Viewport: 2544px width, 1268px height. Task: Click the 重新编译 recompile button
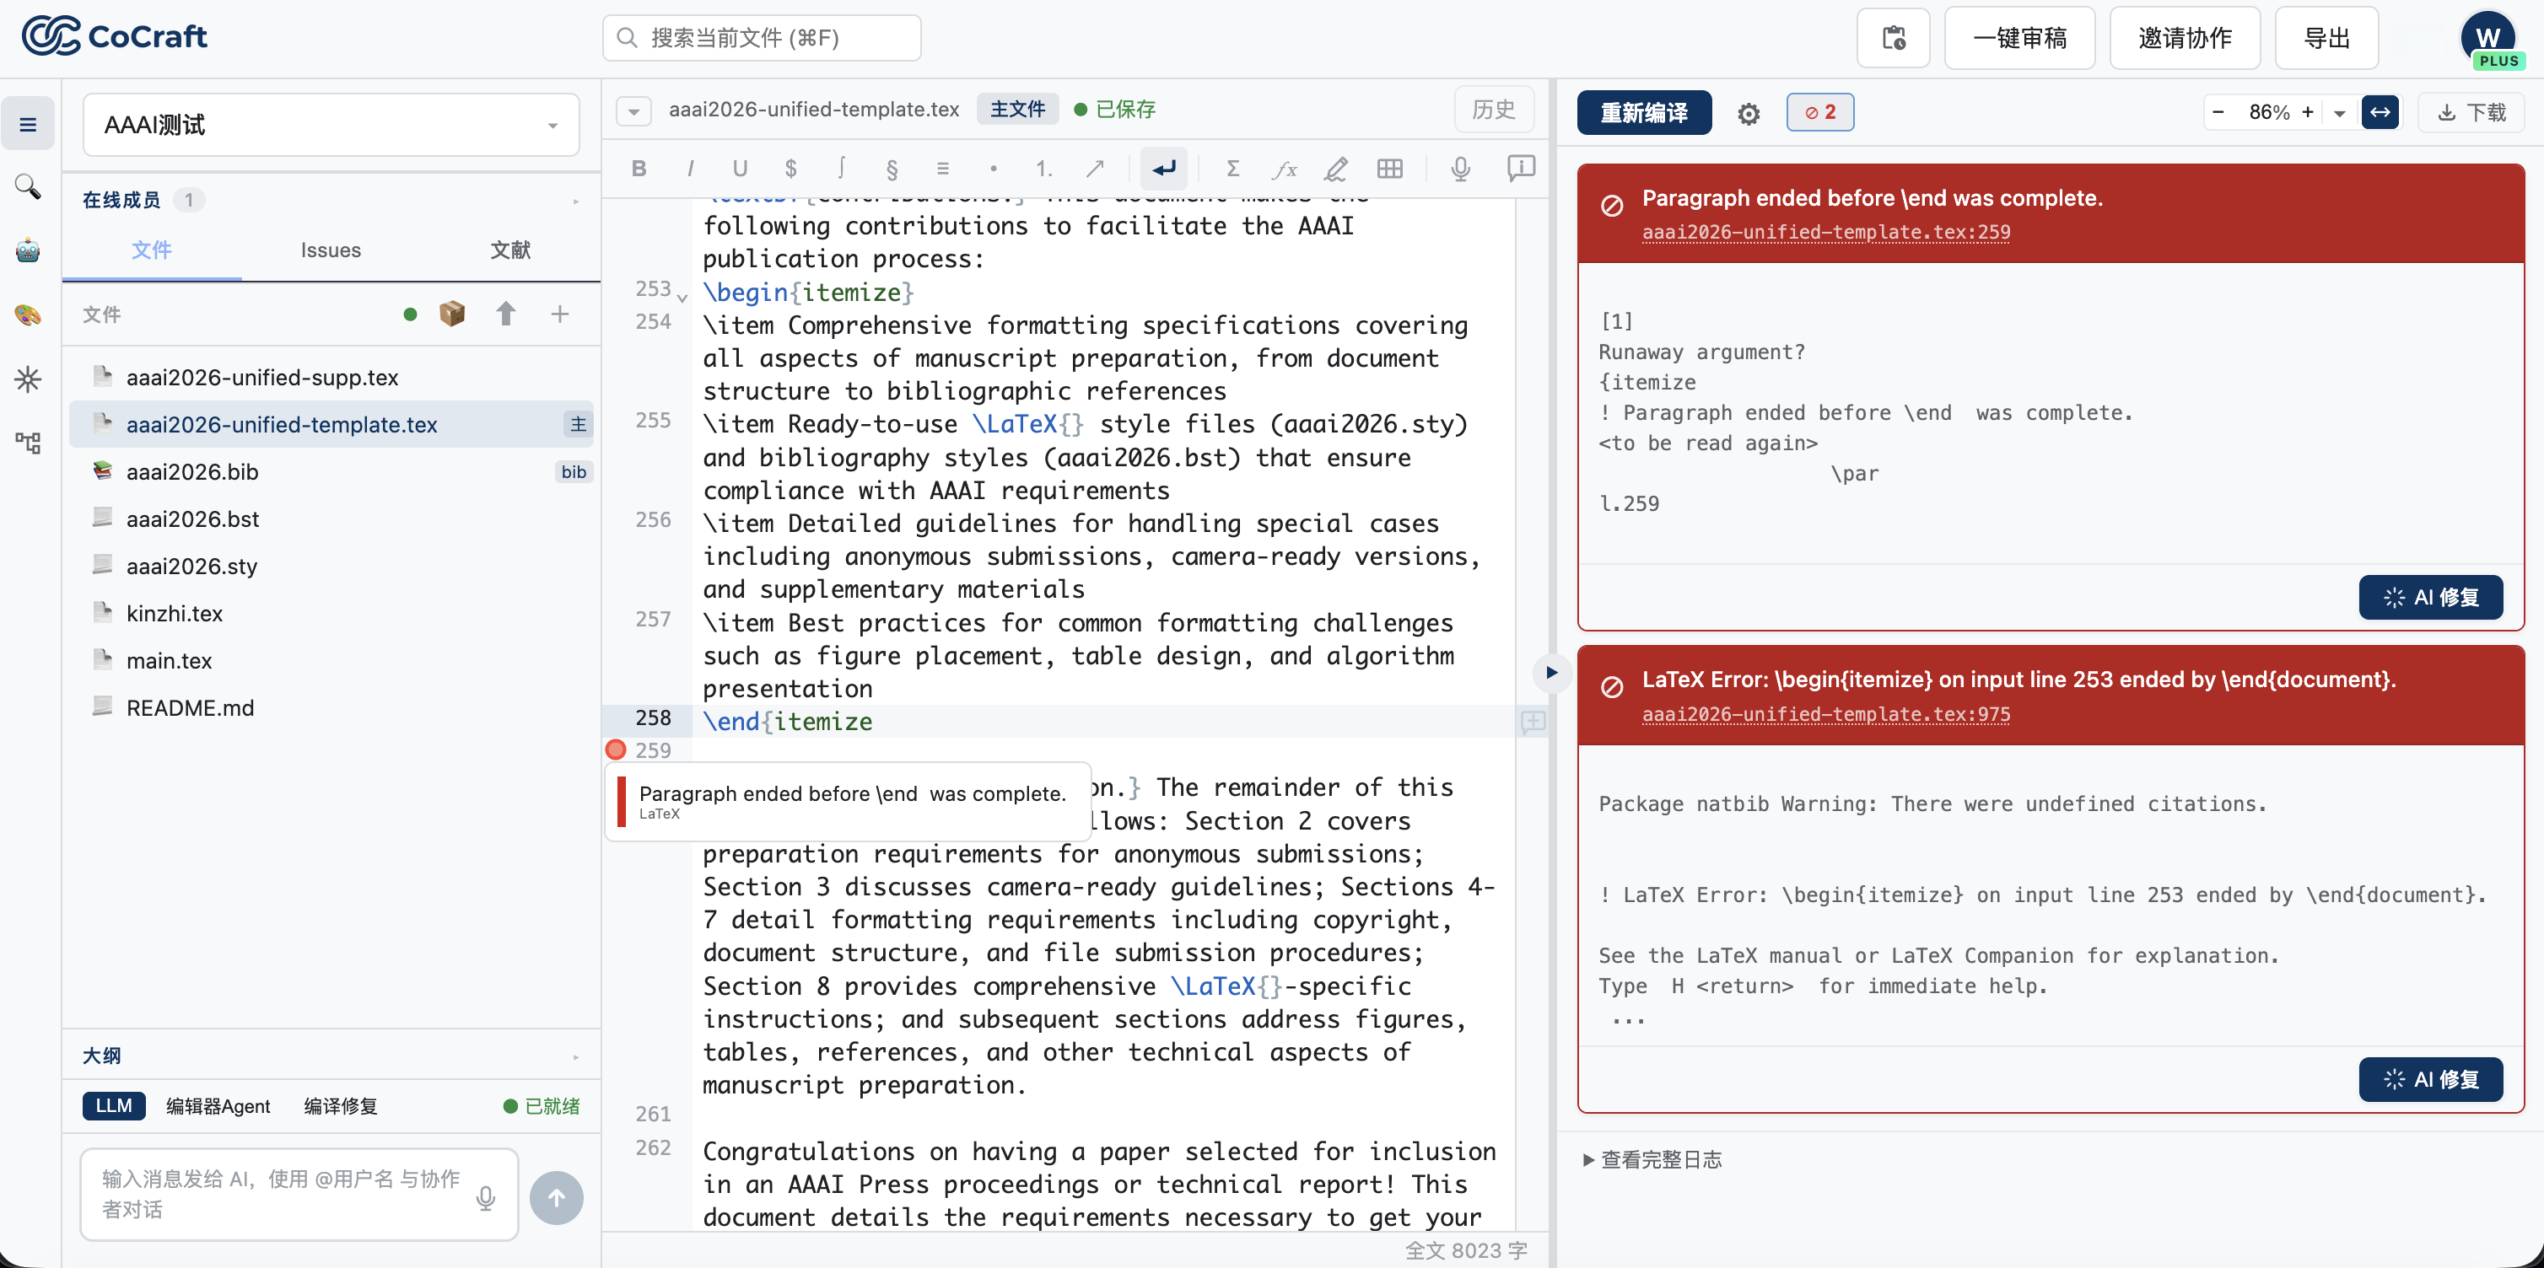pyautogui.click(x=1643, y=112)
